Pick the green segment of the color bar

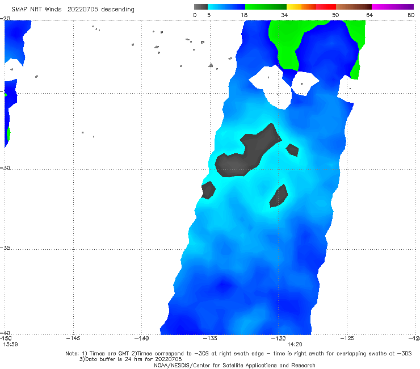(266, 7)
